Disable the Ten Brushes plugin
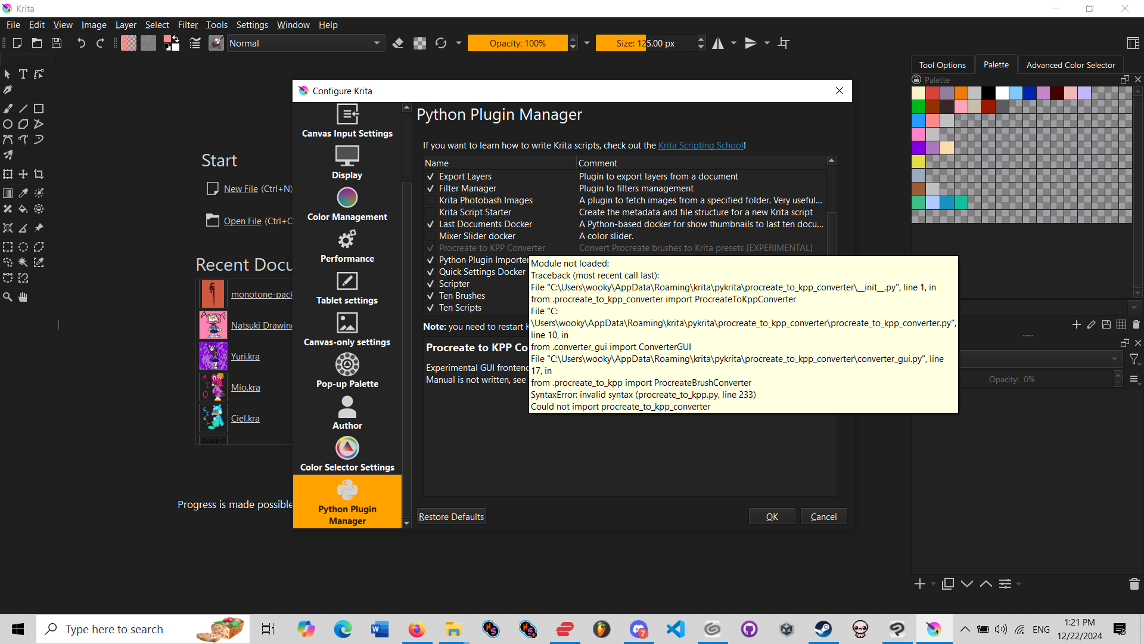 [x=430, y=296]
